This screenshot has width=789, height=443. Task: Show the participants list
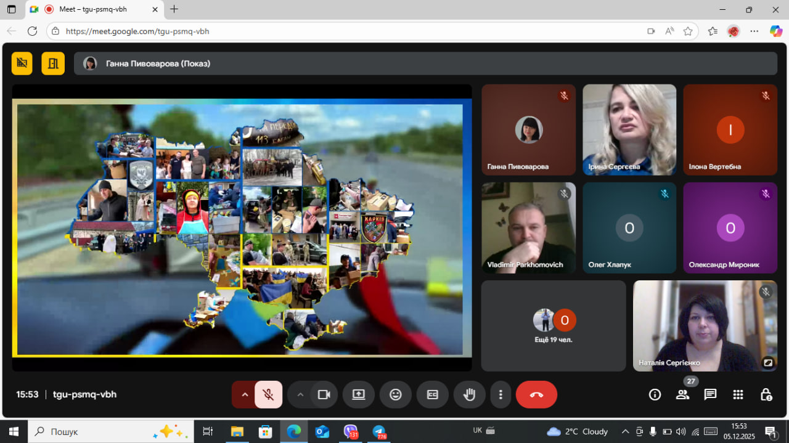[682, 395]
